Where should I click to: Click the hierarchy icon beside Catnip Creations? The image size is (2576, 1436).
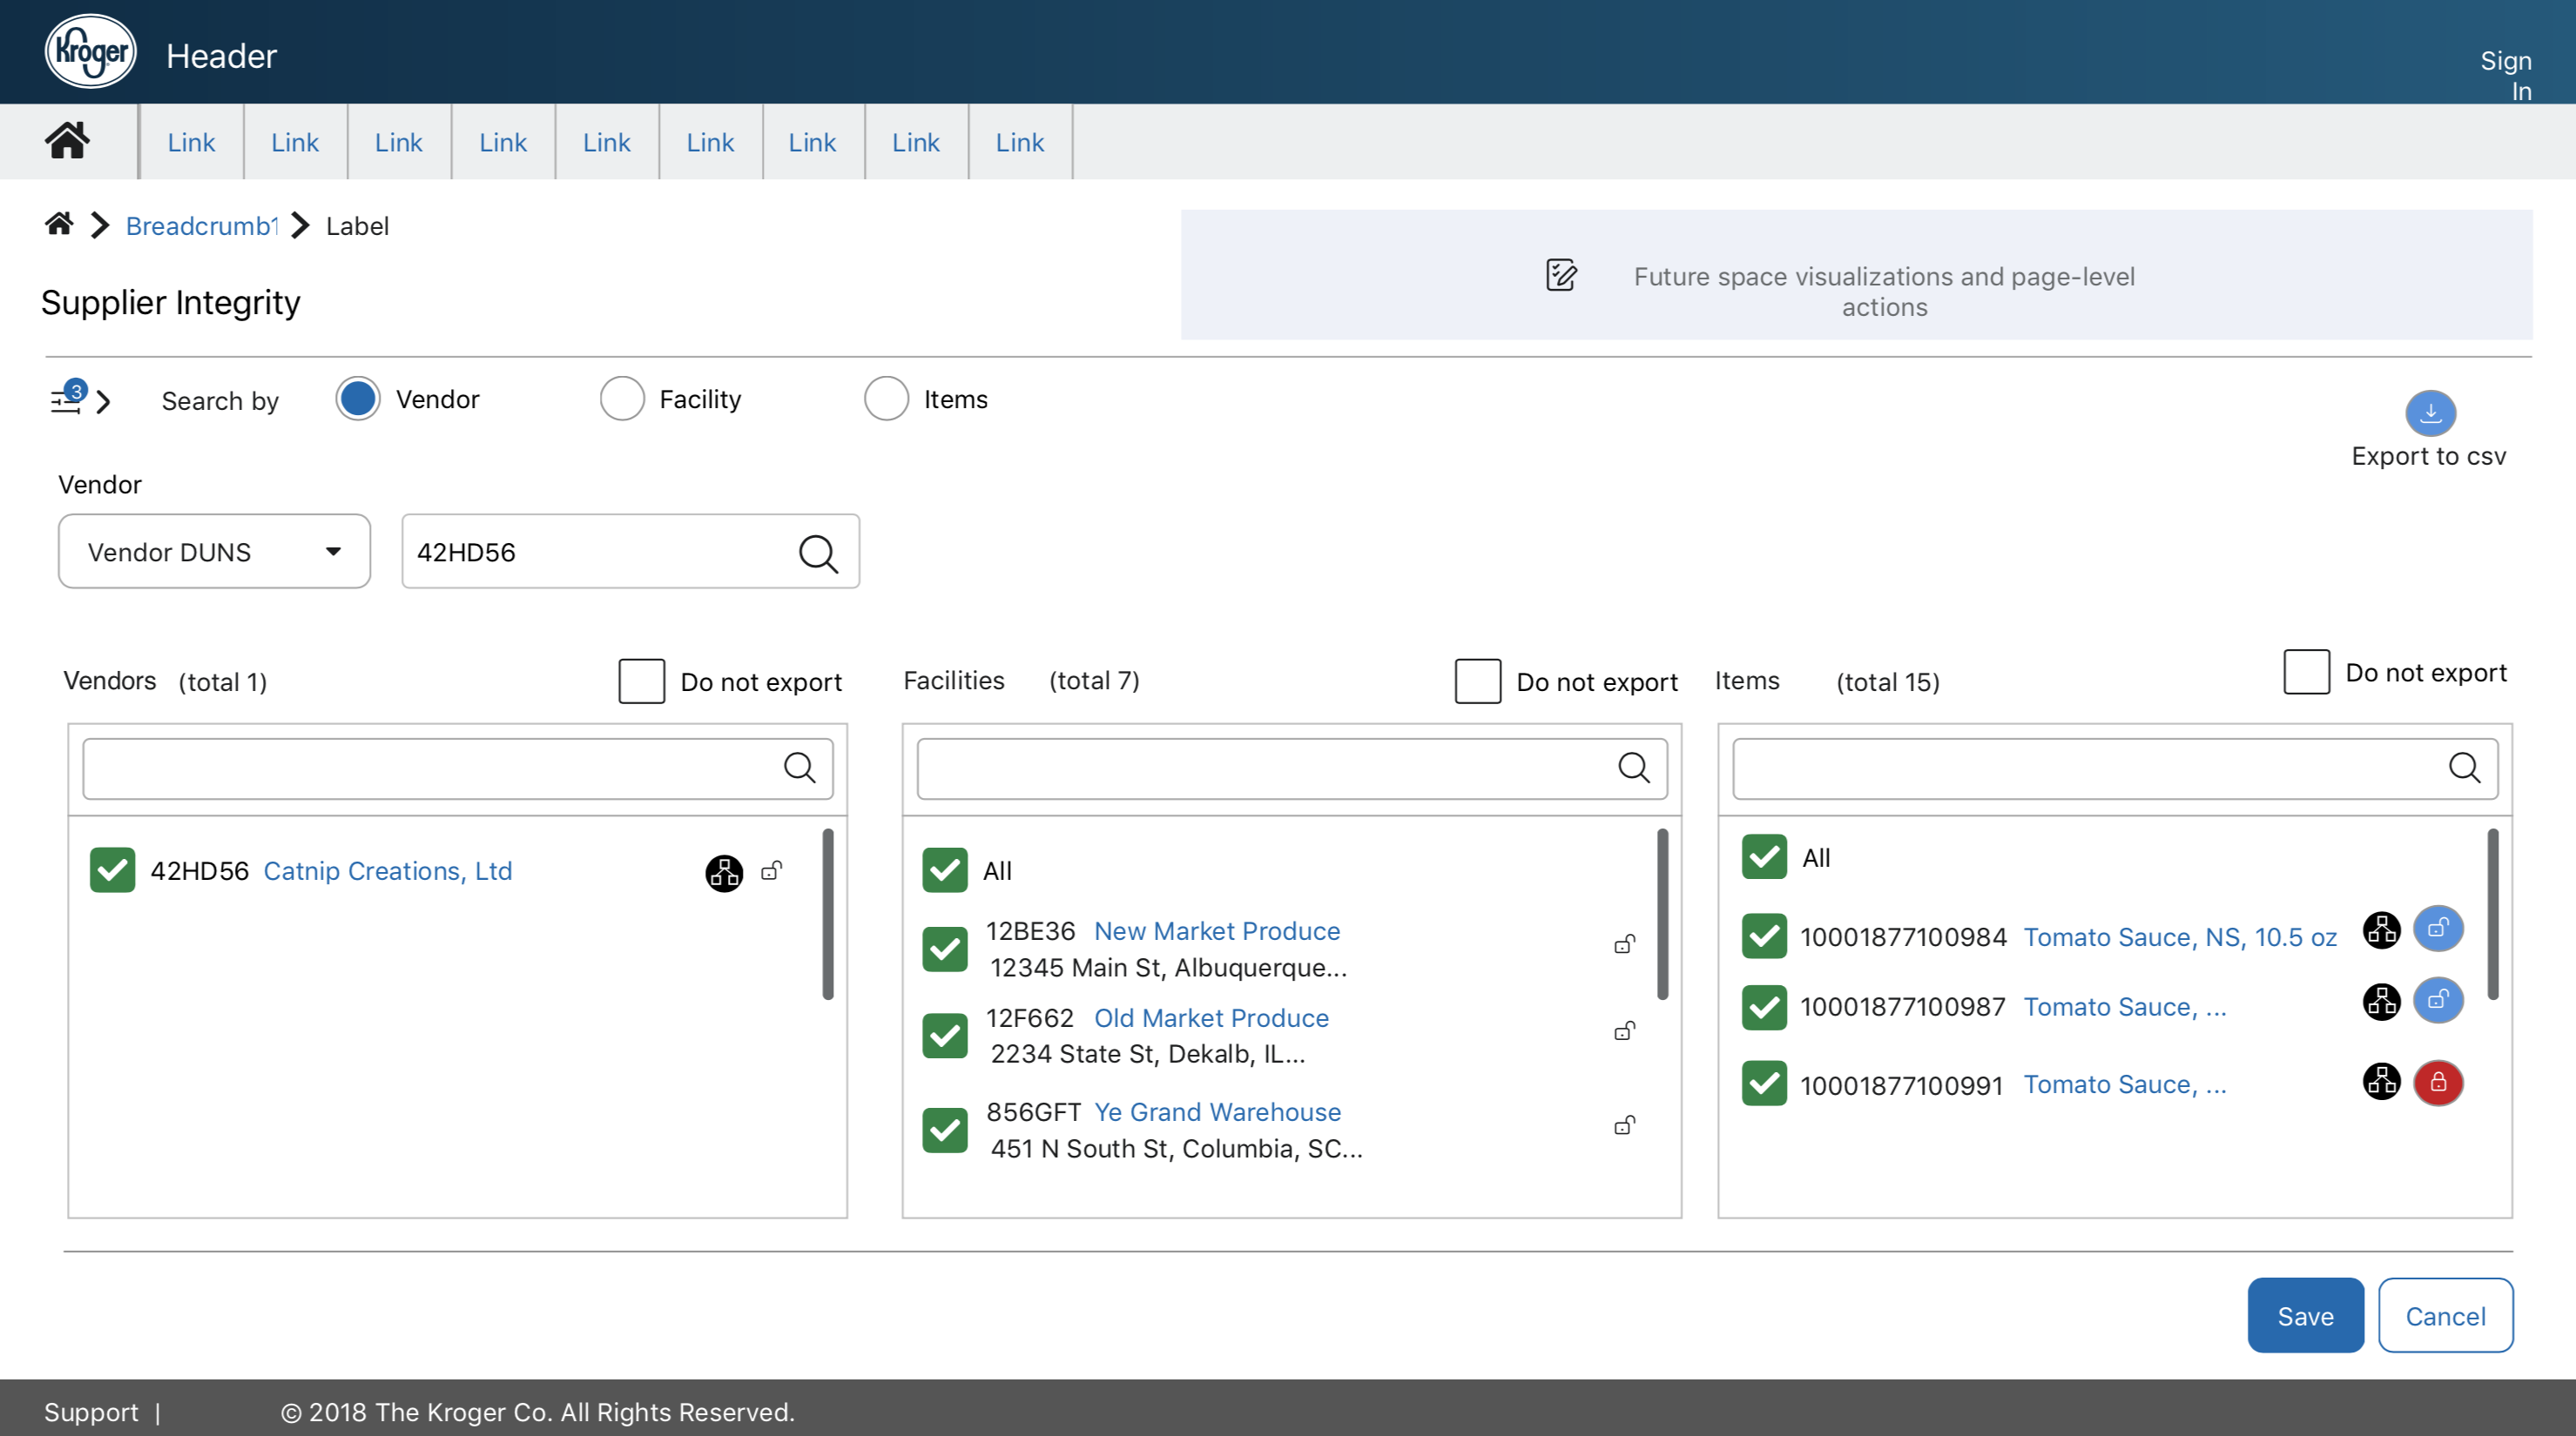[x=724, y=872]
